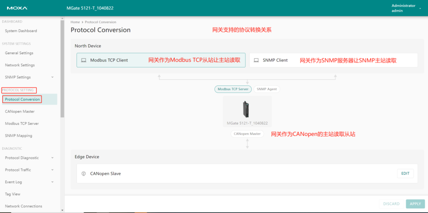This screenshot has width=428, height=213.
Task: Click the MGate 5121-T_1040822 label under device
Action: click(x=247, y=123)
